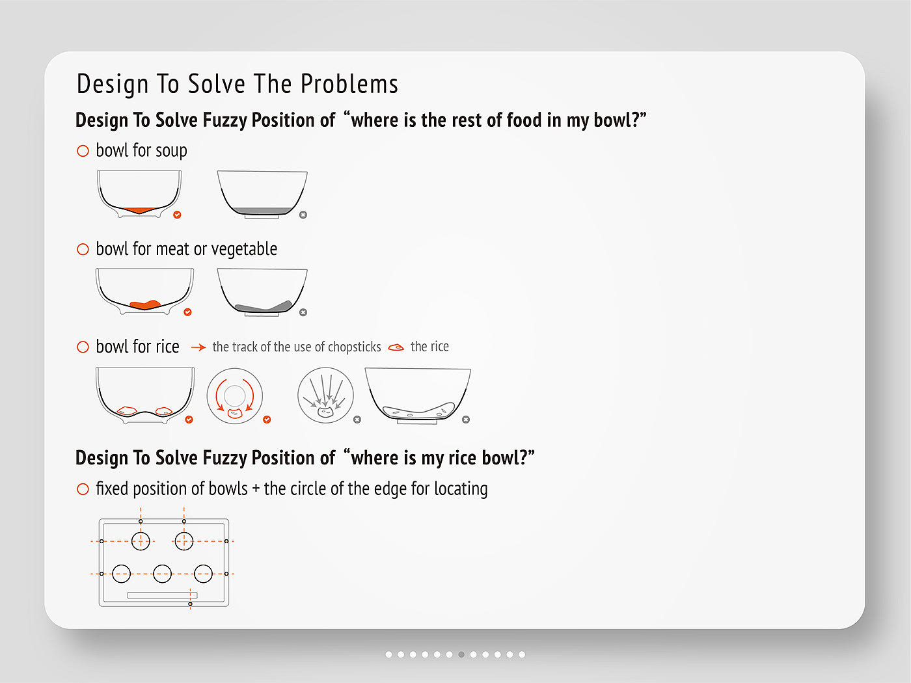Click the orange rice shape legend icon
This screenshot has height=683, width=911.
[x=396, y=347]
